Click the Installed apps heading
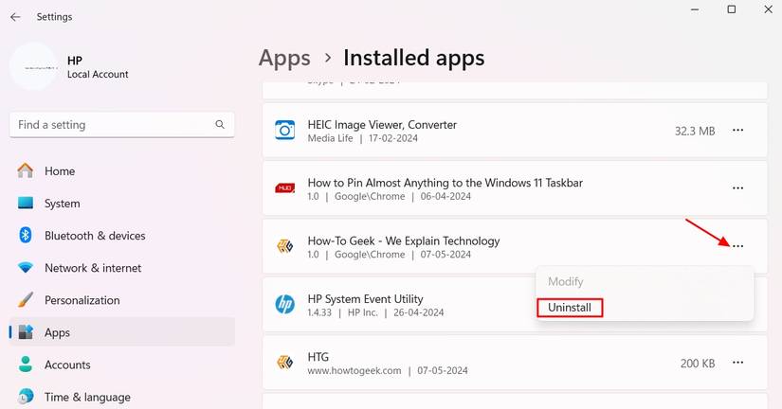782x409 pixels. (414, 58)
